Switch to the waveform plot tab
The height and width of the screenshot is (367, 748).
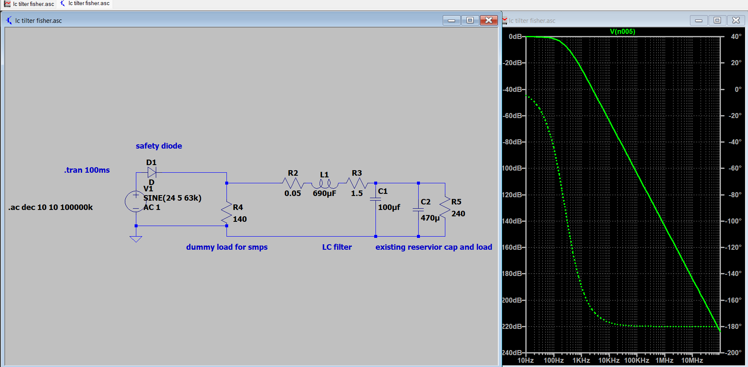coord(30,4)
